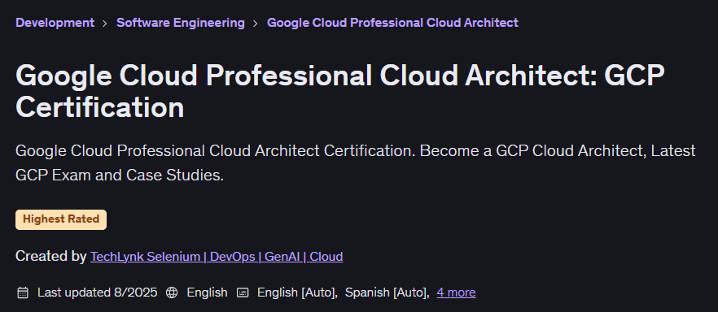This screenshot has width=718, height=312.
Task: Click the course title heading
Action: click(339, 91)
